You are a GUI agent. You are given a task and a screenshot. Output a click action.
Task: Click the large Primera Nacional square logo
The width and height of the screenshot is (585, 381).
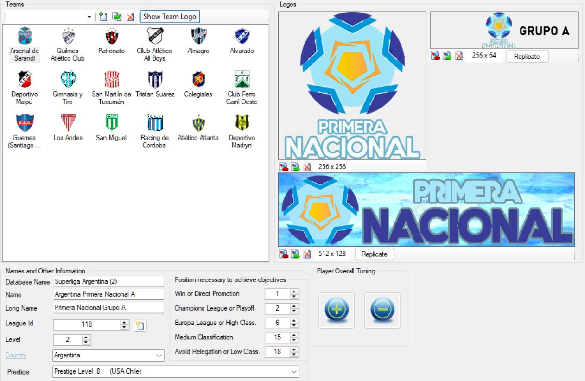[x=352, y=86]
